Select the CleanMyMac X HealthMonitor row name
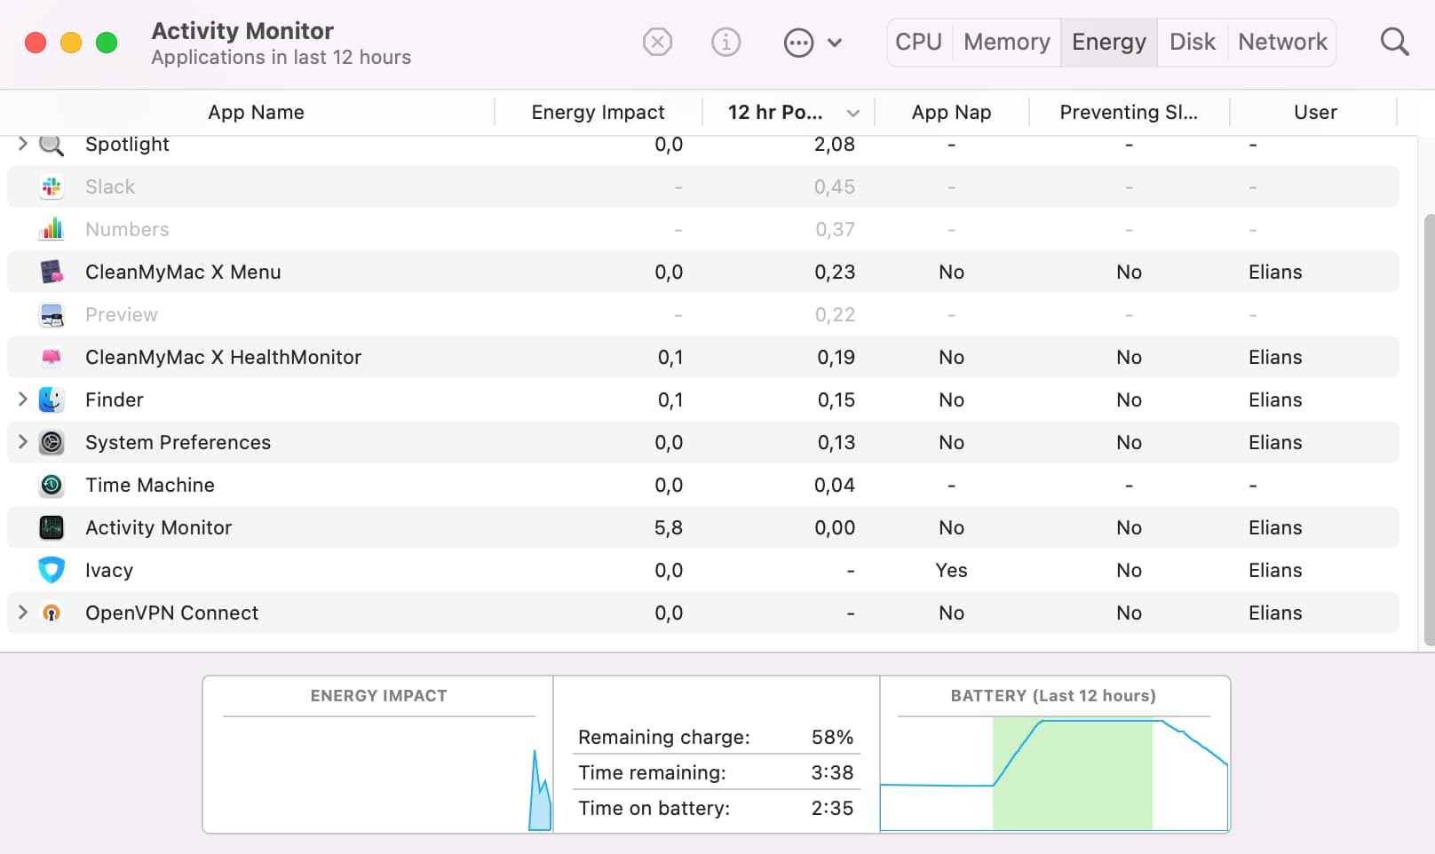Screen dimensions: 1435x854 click(x=223, y=357)
